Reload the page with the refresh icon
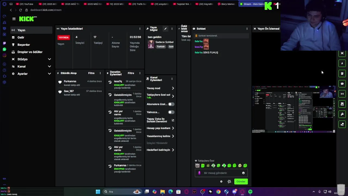Viewport: 348px width, 196px height. (20, 10)
